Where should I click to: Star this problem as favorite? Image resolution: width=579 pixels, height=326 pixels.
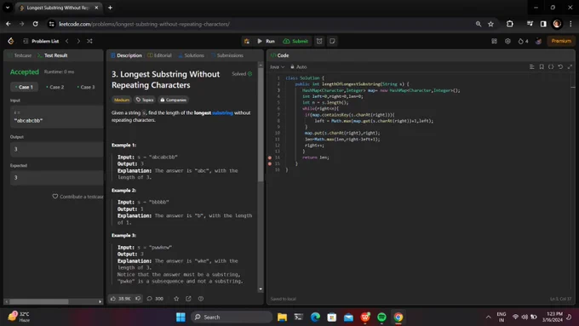[176, 298]
